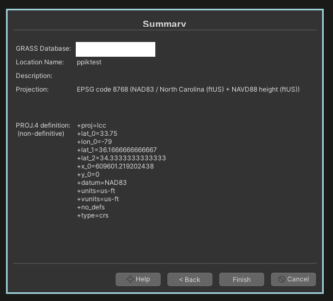Click the +lat_1=36.1666666666667 line
Screen dimensions: 333x301
[x=117, y=150]
